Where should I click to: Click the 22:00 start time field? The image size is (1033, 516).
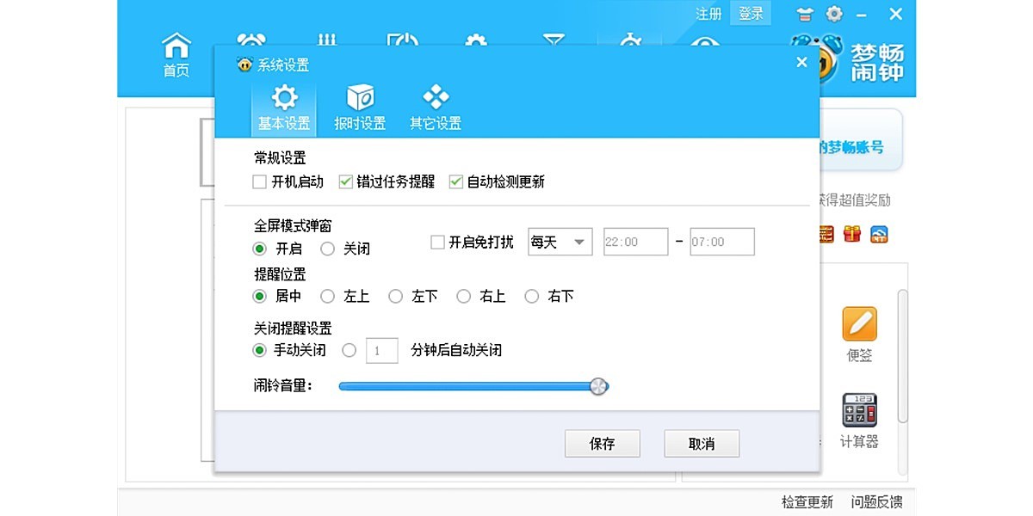pyautogui.click(x=635, y=242)
